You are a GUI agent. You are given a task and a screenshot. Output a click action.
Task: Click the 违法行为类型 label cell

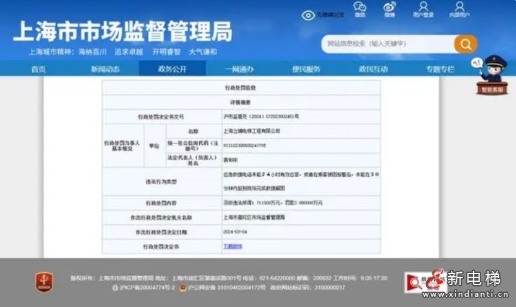[161, 181]
